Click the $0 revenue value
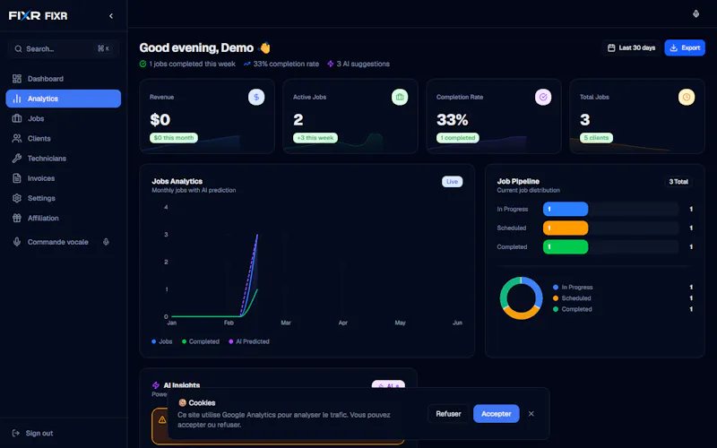This screenshot has height=448, width=717. (160, 120)
